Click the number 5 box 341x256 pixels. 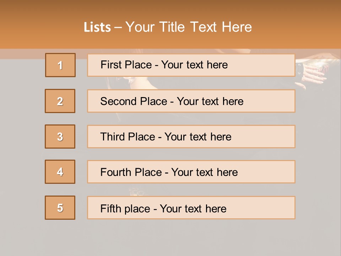click(60, 208)
